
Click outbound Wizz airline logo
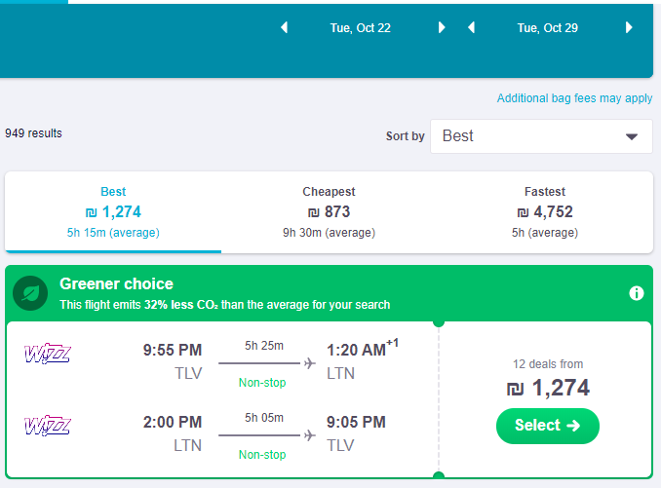[x=47, y=354]
